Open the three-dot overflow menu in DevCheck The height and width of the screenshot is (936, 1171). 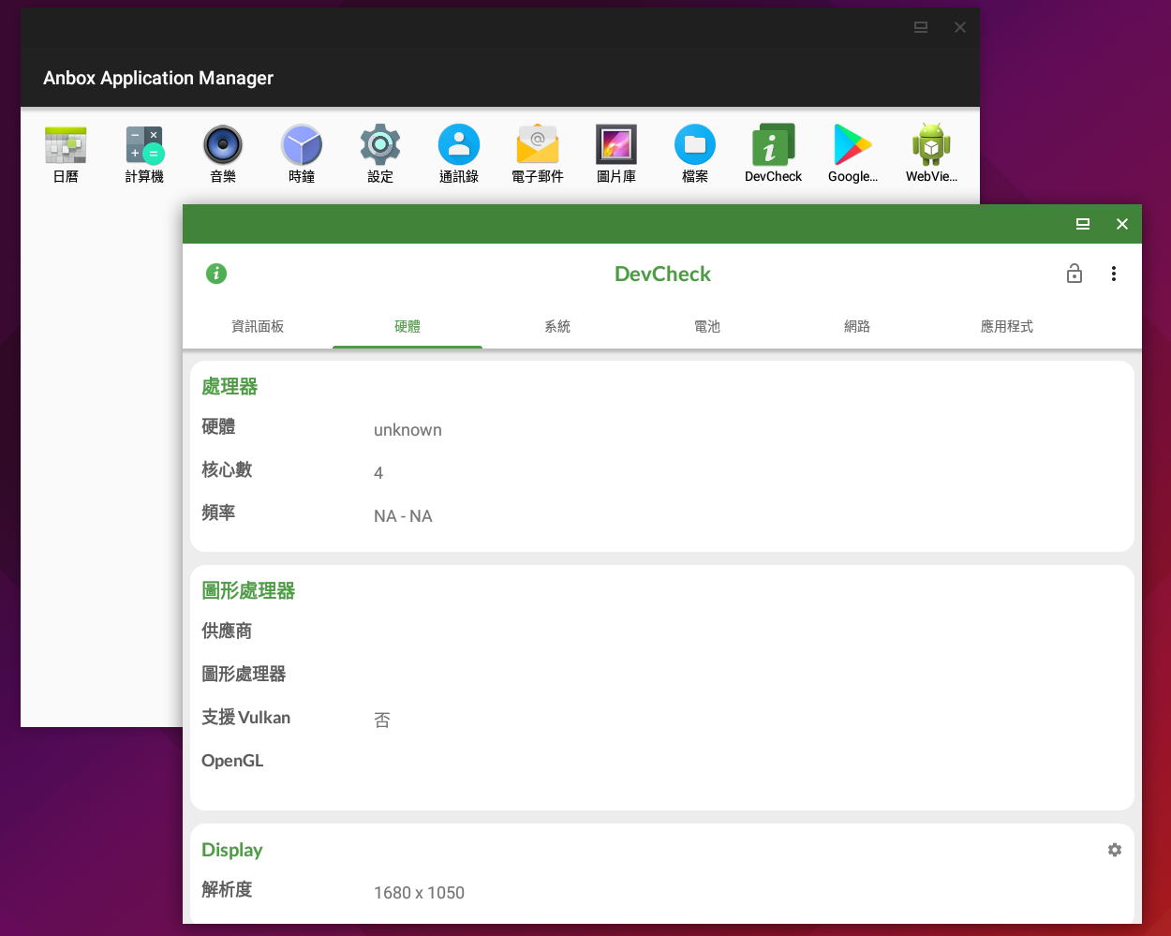[x=1114, y=274]
